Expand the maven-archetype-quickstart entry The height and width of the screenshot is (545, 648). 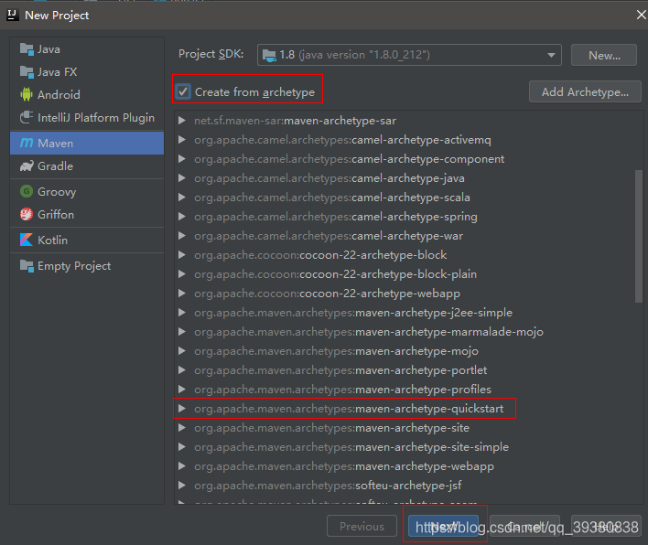point(181,409)
